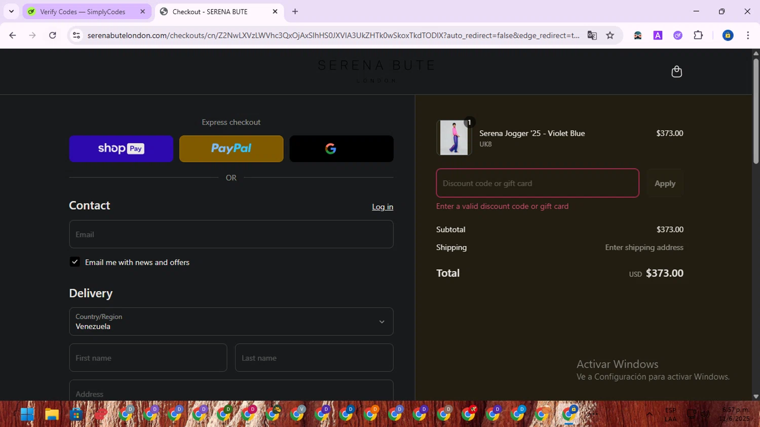Click the dark-haired avatar extension icon
The image size is (760, 427).
click(x=637, y=35)
